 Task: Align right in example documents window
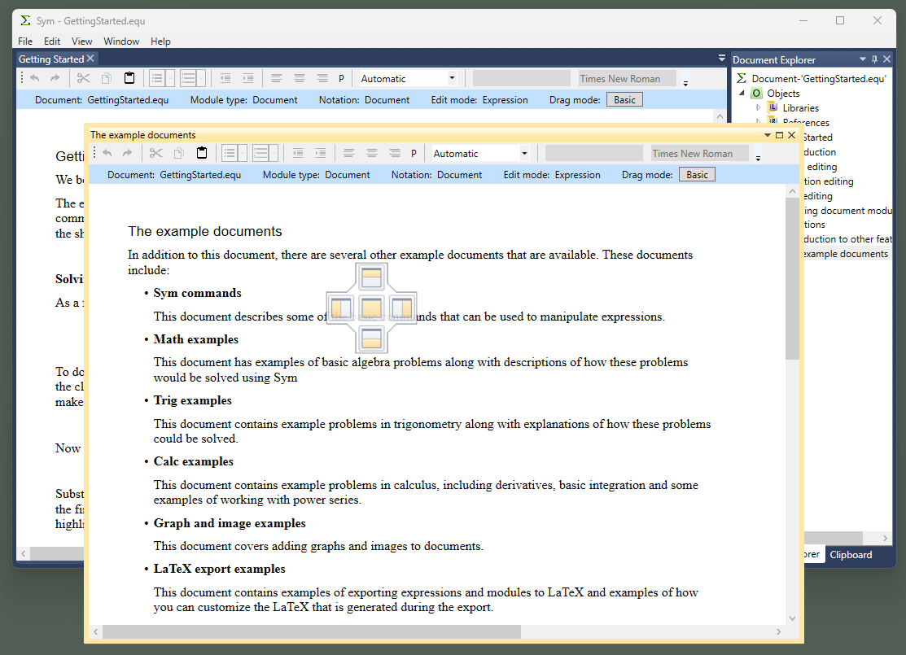[395, 153]
